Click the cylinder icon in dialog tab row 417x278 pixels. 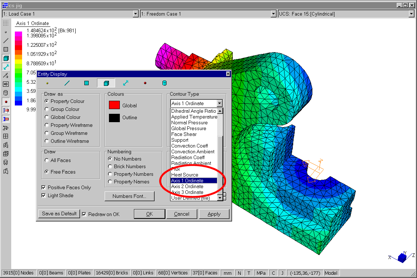click(164, 83)
